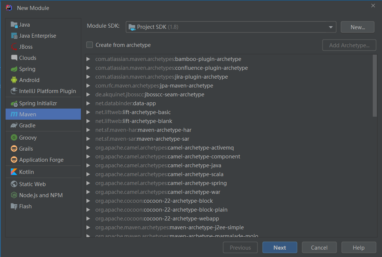The image size is (382, 257).
Task: Click the Static Web globe icon
Action: (14, 184)
